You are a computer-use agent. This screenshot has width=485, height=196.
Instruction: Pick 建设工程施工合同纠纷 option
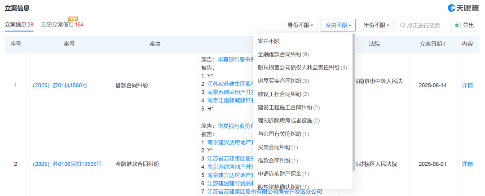point(288,107)
